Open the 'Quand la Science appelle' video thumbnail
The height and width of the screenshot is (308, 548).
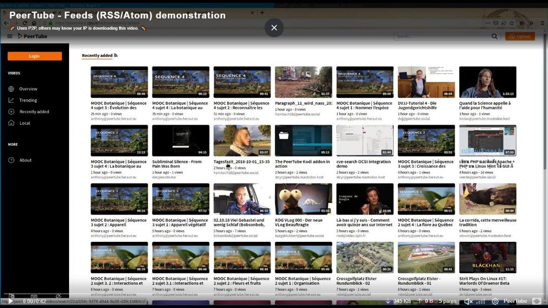(488, 82)
